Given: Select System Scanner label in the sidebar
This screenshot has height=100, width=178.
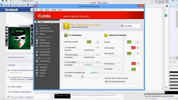Looking at the screenshot, I should [45, 28].
